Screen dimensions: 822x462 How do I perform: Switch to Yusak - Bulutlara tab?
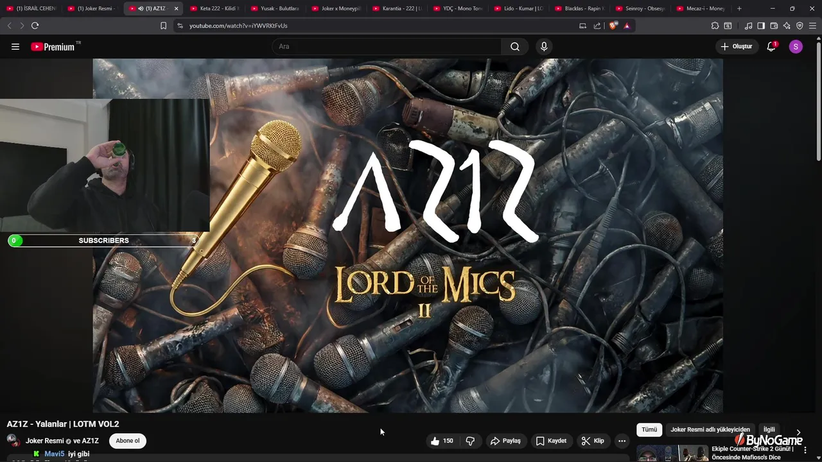click(275, 8)
